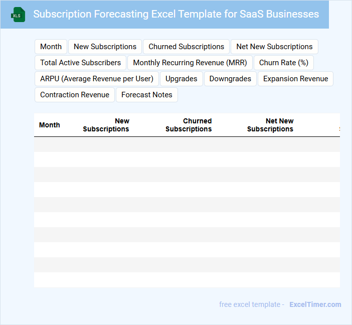
Task: Click the New Subscriptions column header
Action: click(106, 125)
